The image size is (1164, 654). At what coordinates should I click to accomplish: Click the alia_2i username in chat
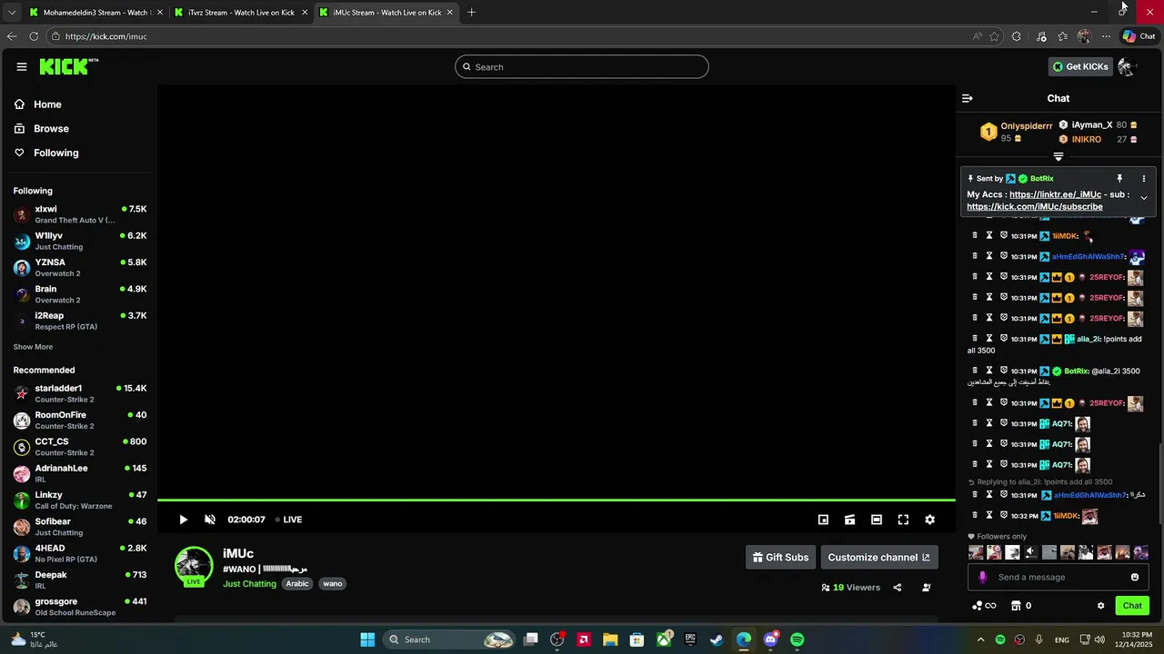point(1089,339)
